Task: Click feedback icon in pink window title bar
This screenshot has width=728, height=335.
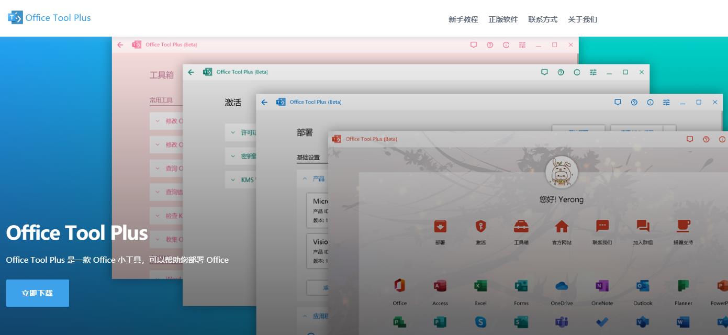Action: point(474,45)
